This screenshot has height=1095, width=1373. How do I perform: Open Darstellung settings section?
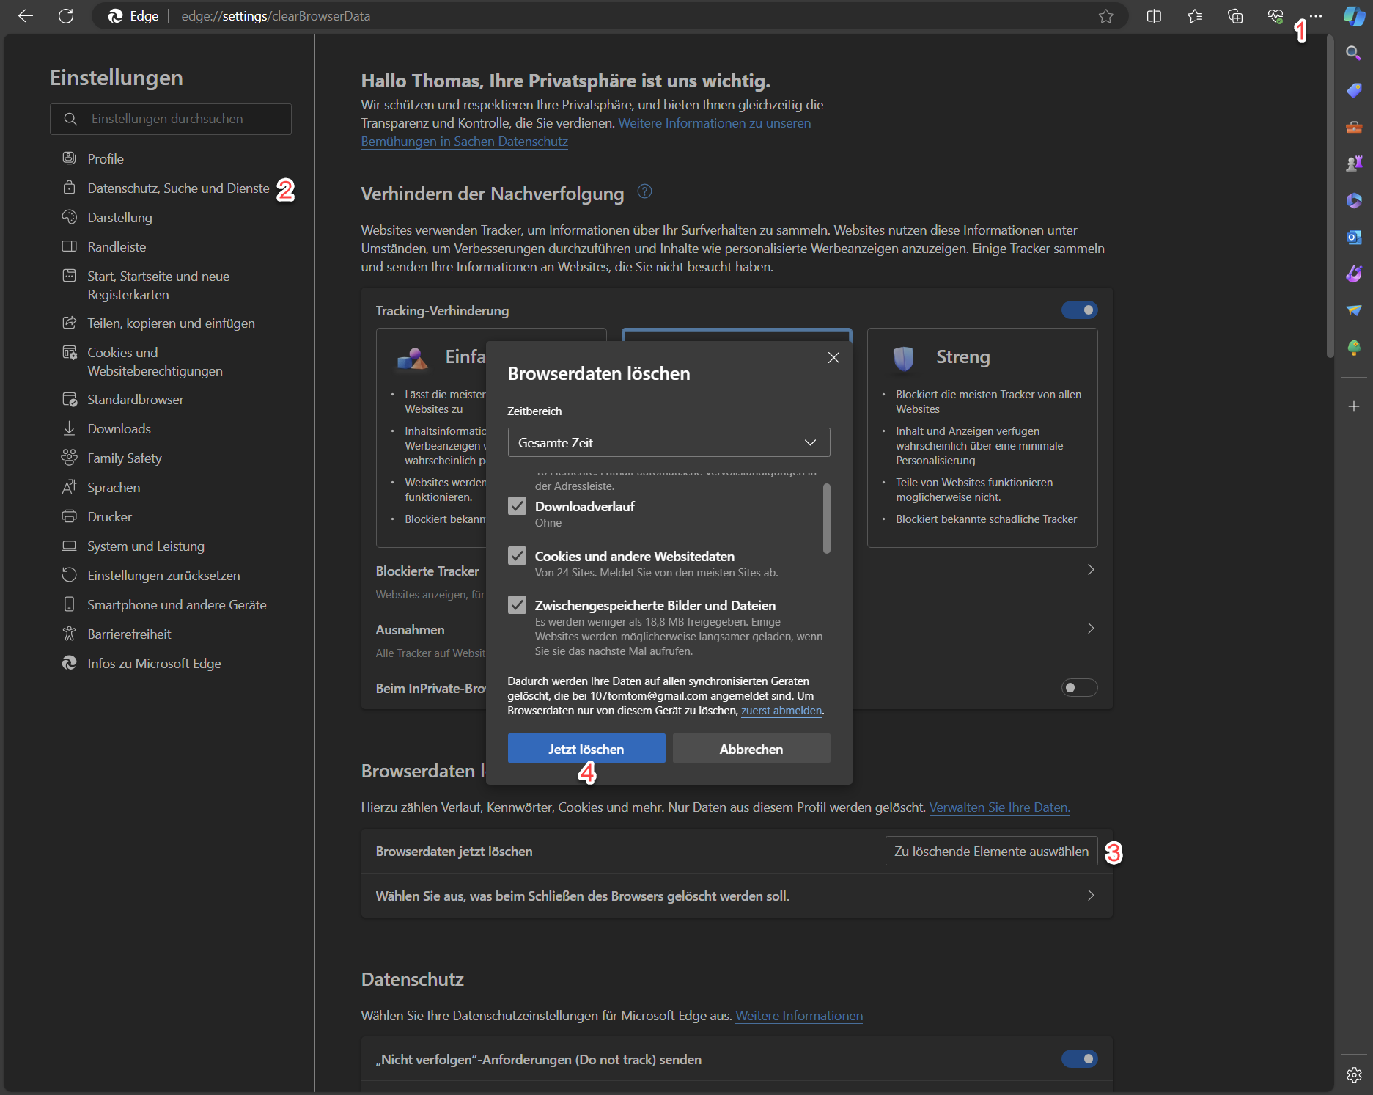point(119,218)
